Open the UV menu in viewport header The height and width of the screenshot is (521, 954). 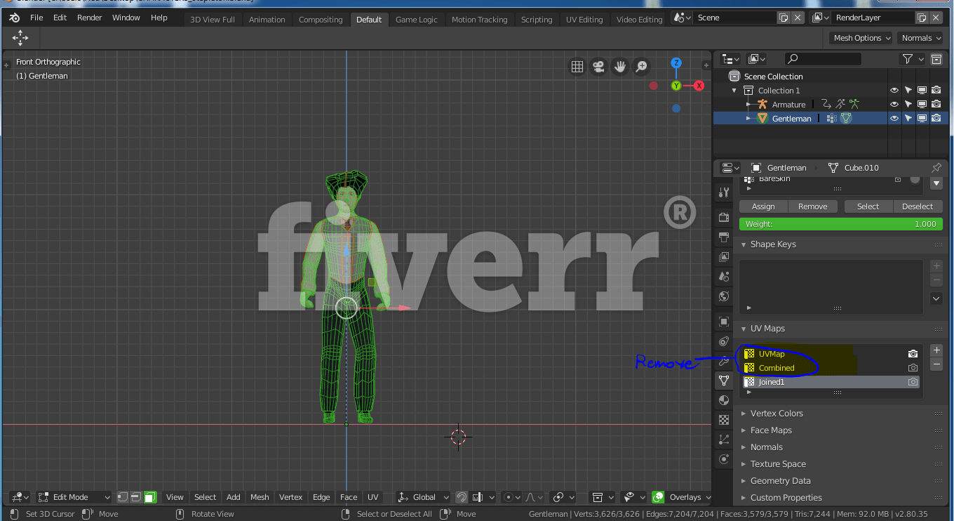(x=373, y=497)
